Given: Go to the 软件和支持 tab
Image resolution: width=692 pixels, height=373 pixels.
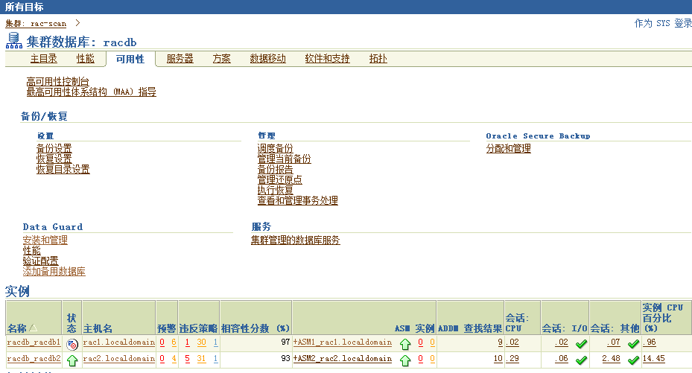Looking at the screenshot, I should [328, 58].
